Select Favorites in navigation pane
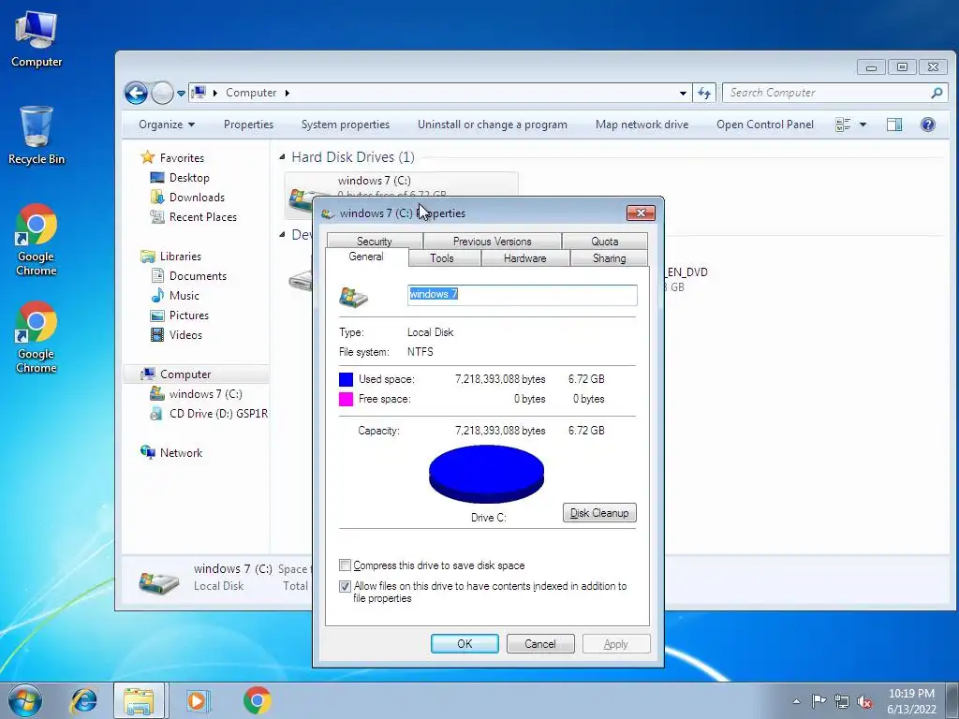The width and height of the screenshot is (959, 719). click(182, 157)
